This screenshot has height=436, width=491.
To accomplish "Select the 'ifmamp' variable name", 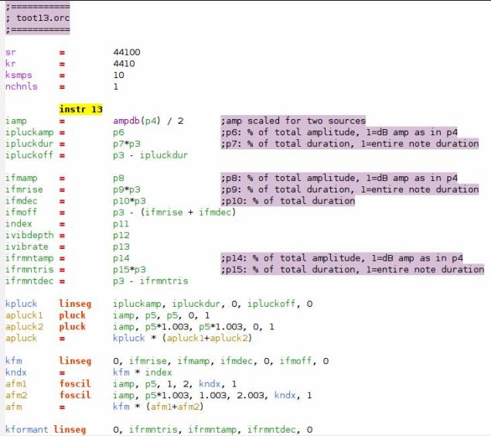I will (22, 178).
